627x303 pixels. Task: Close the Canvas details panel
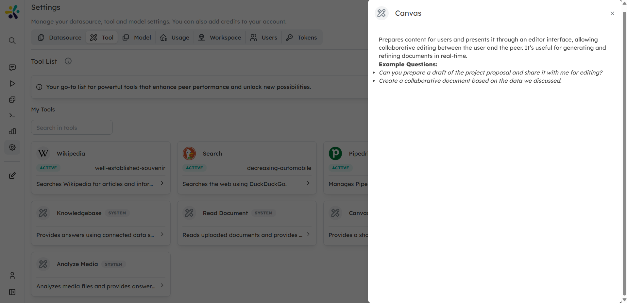pos(612,13)
